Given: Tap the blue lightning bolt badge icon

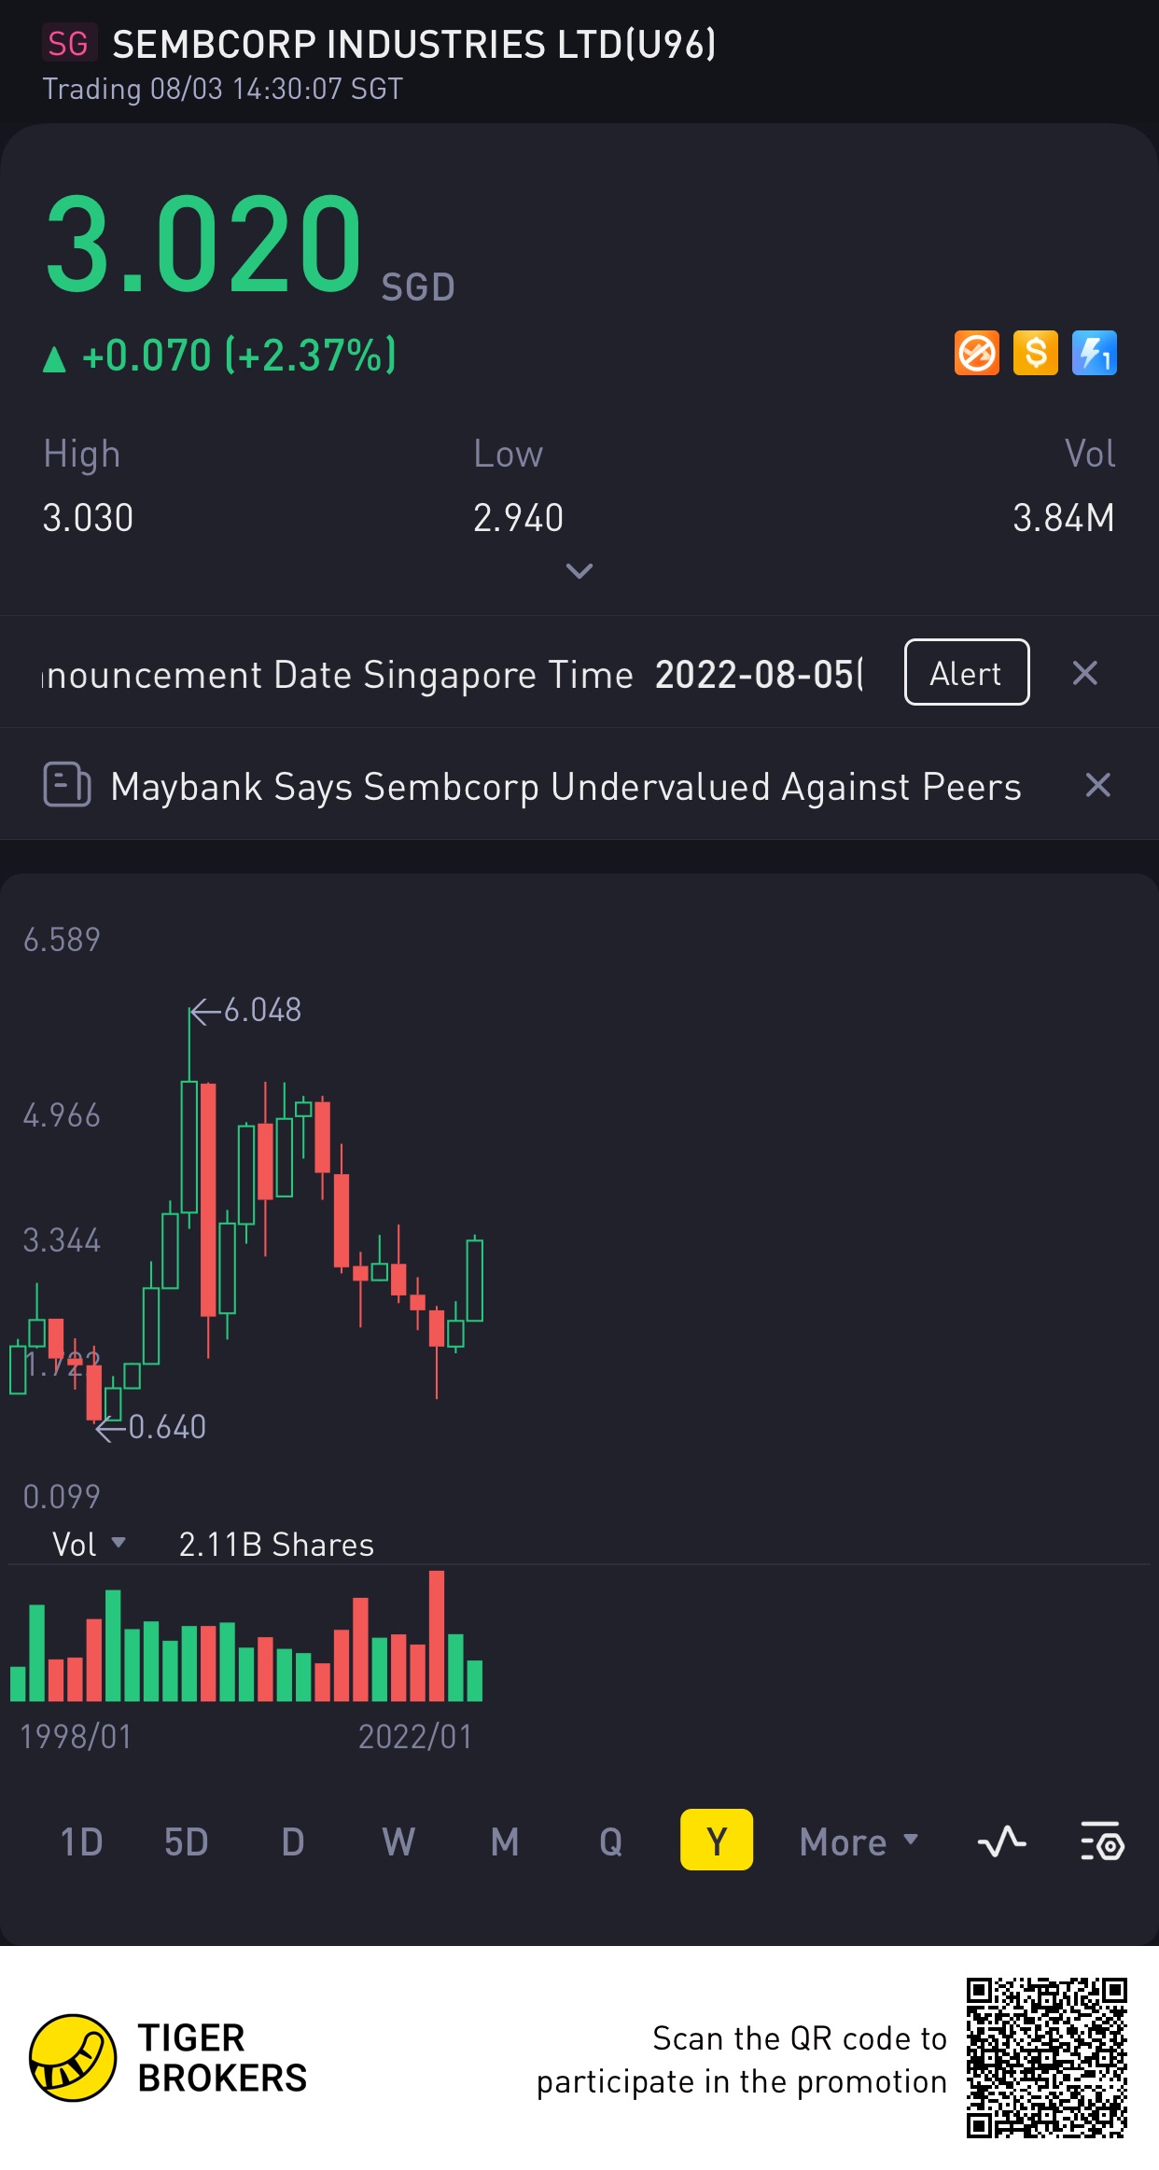Looking at the screenshot, I should 1094,354.
